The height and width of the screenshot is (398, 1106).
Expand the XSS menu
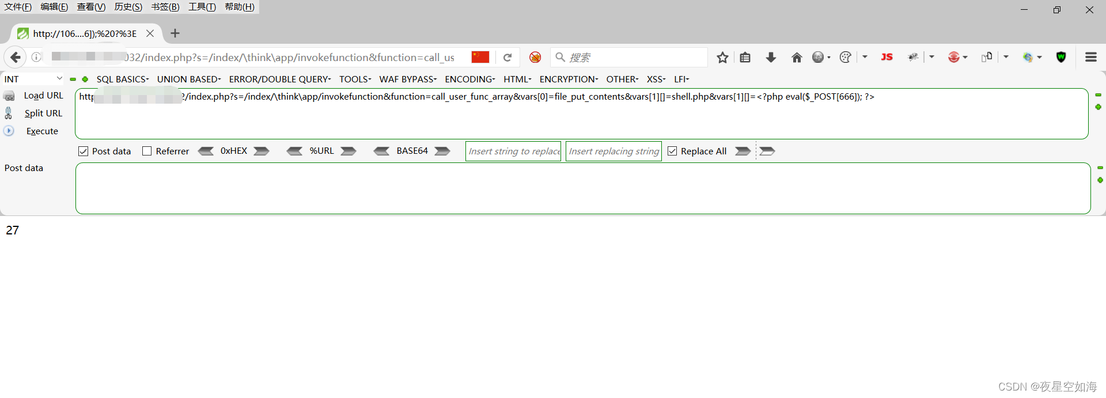click(x=656, y=79)
